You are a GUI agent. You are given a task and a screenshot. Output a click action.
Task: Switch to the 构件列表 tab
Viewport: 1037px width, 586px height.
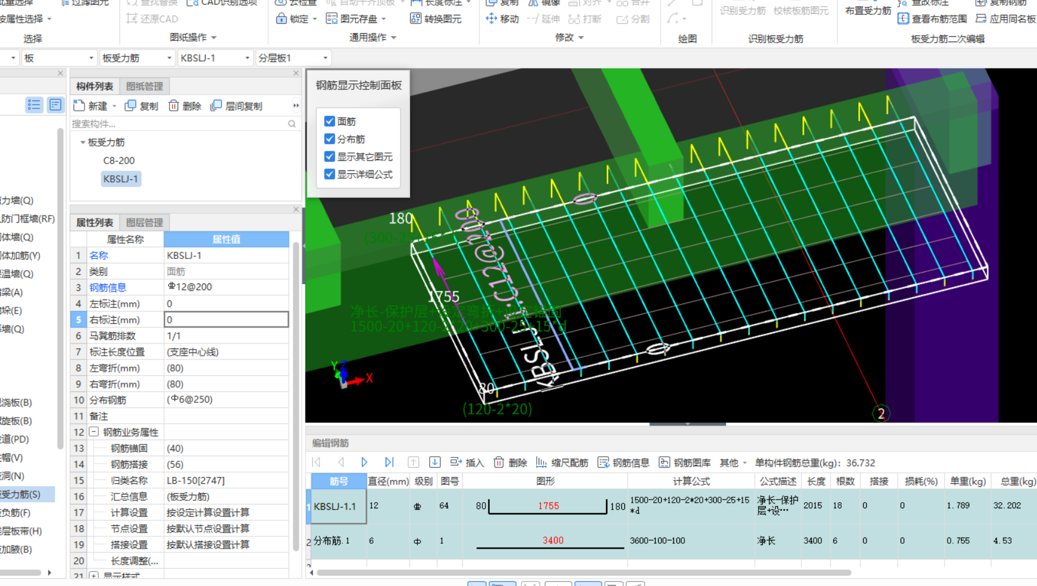[x=94, y=86]
